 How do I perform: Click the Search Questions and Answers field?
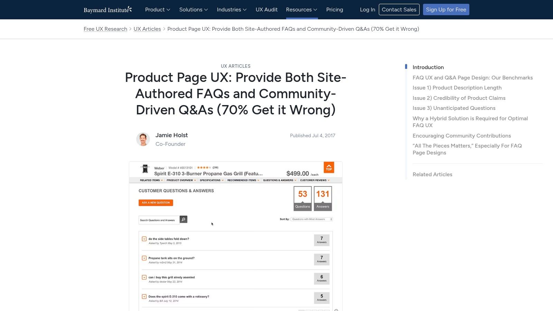(x=159, y=220)
